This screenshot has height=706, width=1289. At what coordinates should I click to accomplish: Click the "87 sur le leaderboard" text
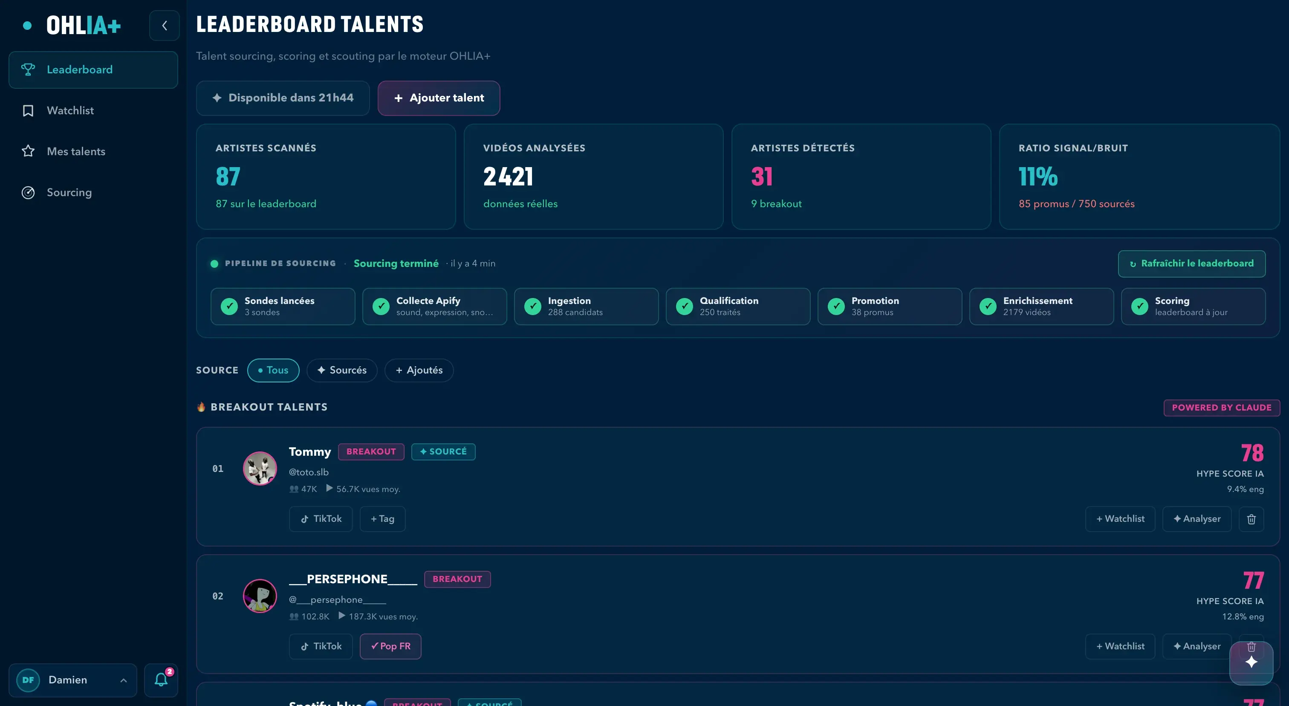266,204
